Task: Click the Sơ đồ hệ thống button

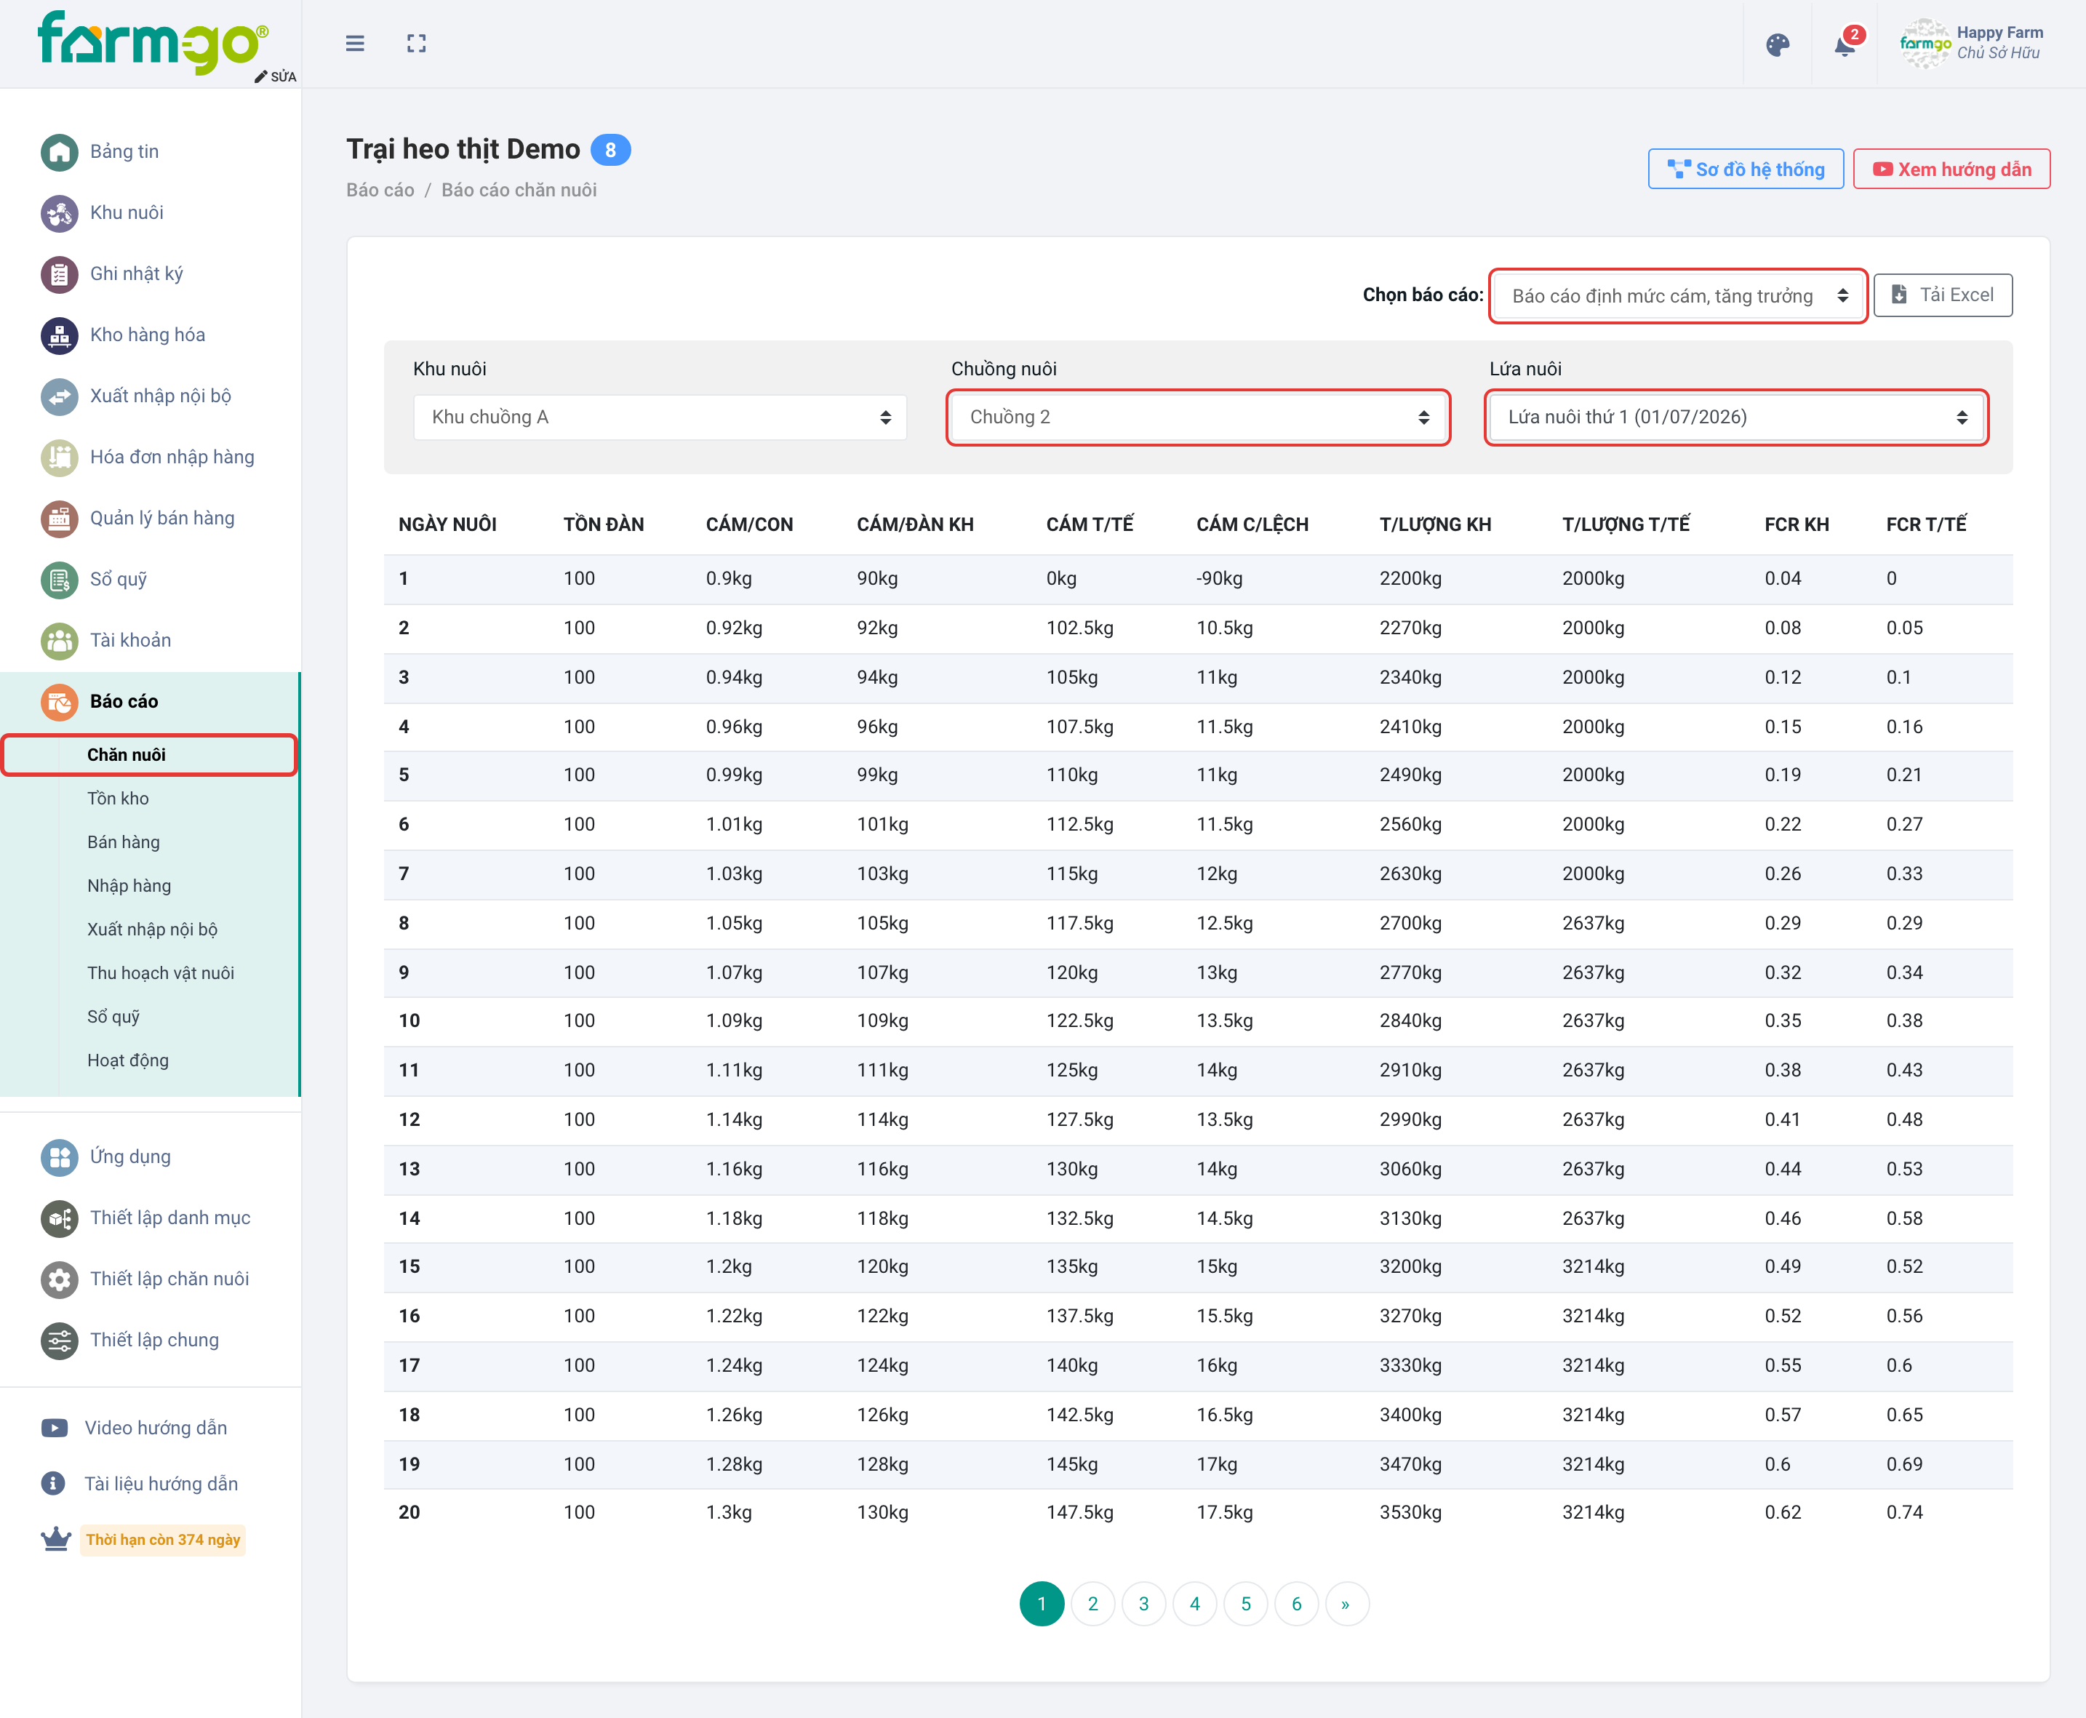Action: pyautogui.click(x=1746, y=169)
